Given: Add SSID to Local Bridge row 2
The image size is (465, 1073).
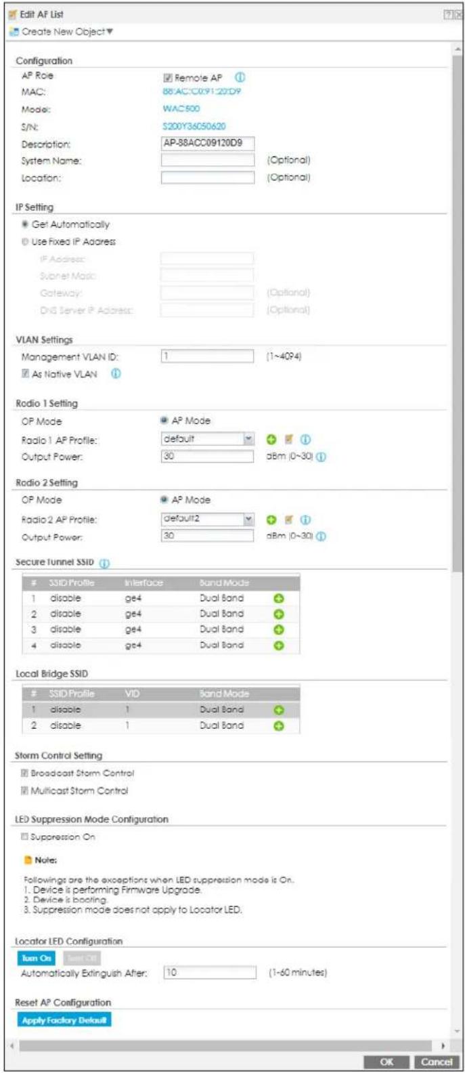Looking at the screenshot, I should (279, 725).
